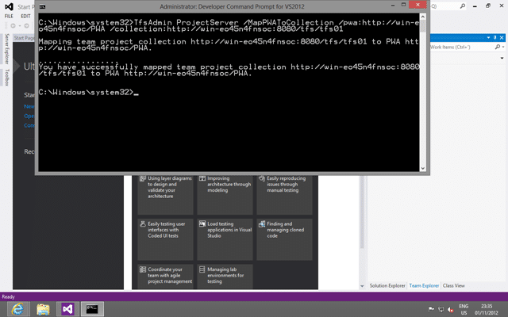The width and height of the screenshot is (508, 317).
Task: Click the Quick Launch search box
Action: pos(444,6)
